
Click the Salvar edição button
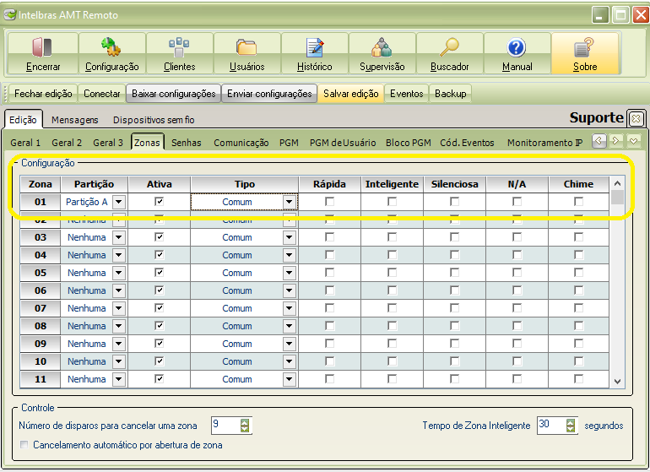point(350,94)
